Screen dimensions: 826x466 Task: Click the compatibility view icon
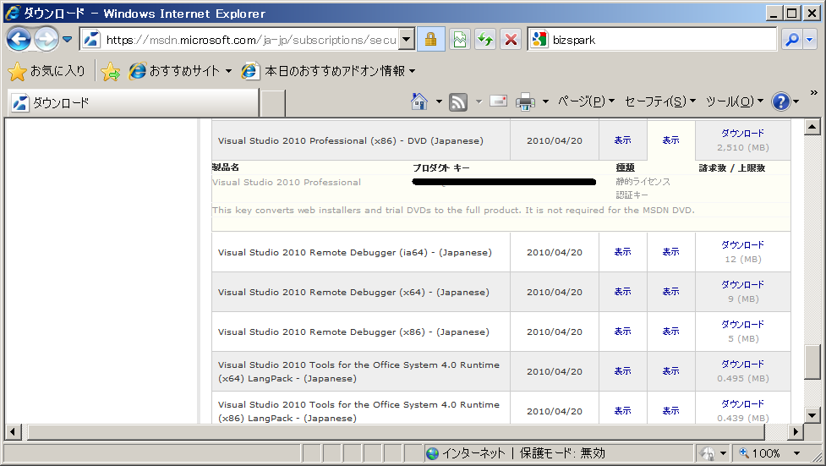coord(460,40)
